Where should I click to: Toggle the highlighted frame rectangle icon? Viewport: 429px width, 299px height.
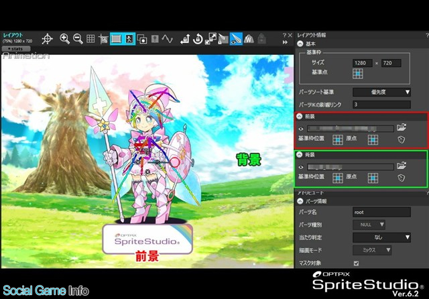[116, 39]
